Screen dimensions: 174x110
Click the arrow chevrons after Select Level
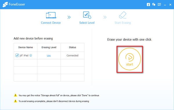(105, 17)
